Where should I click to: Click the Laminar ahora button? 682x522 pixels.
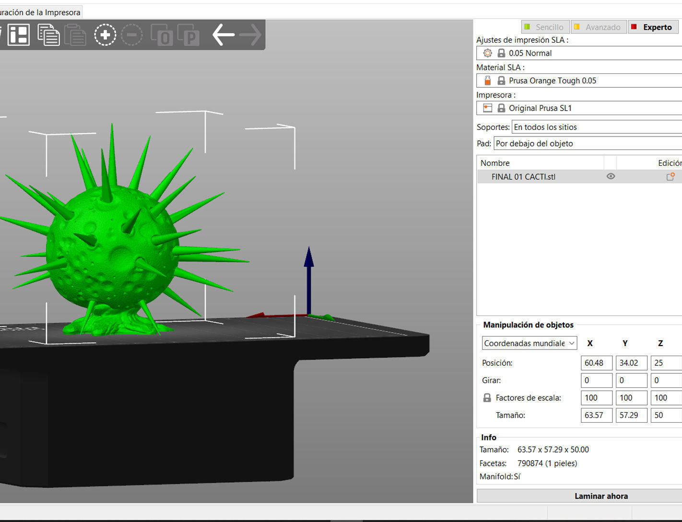pos(579,496)
